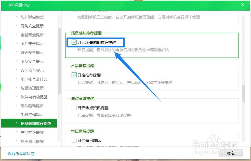Enable 开启每日趣玩 checkbox

(x=74, y=140)
